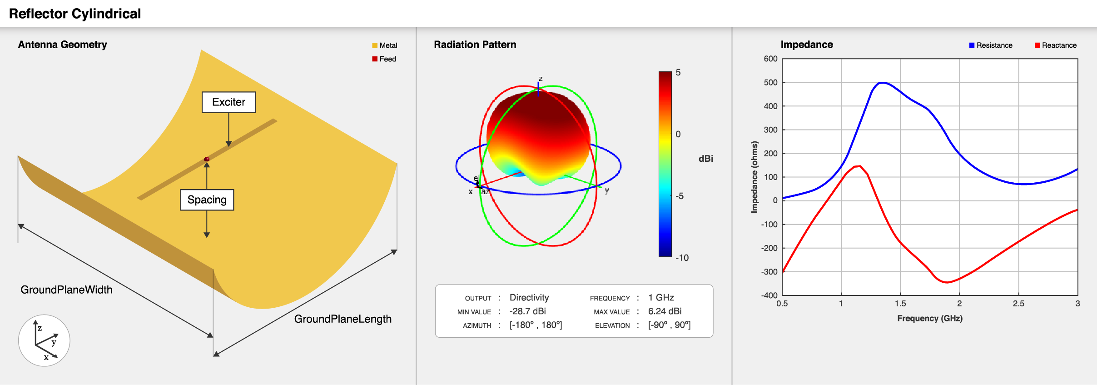Click the red feed point on the exciter

tap(207, 159)
